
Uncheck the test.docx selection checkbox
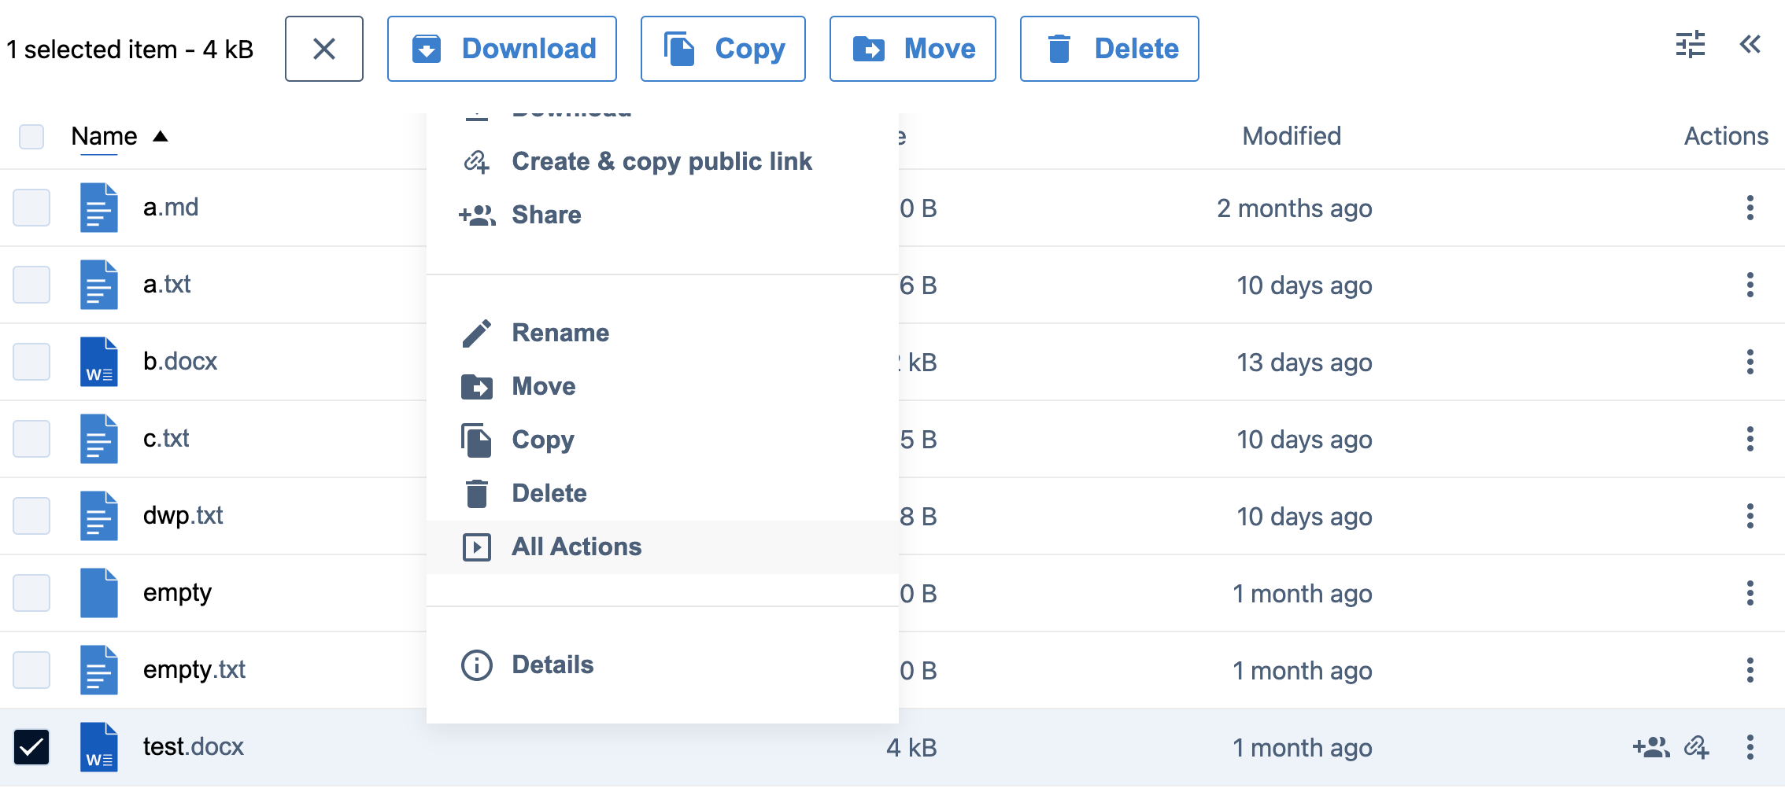(x=32, y=748)
